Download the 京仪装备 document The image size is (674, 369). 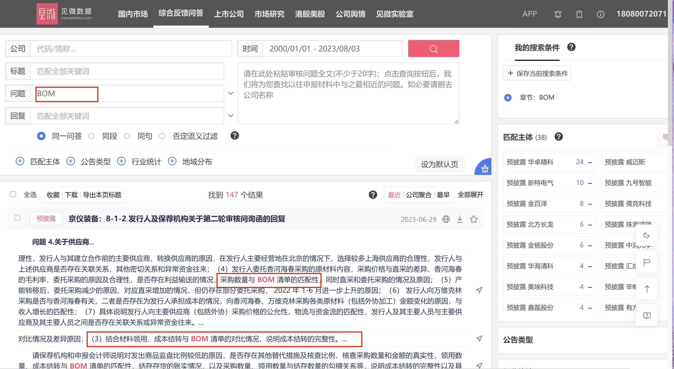460,219
